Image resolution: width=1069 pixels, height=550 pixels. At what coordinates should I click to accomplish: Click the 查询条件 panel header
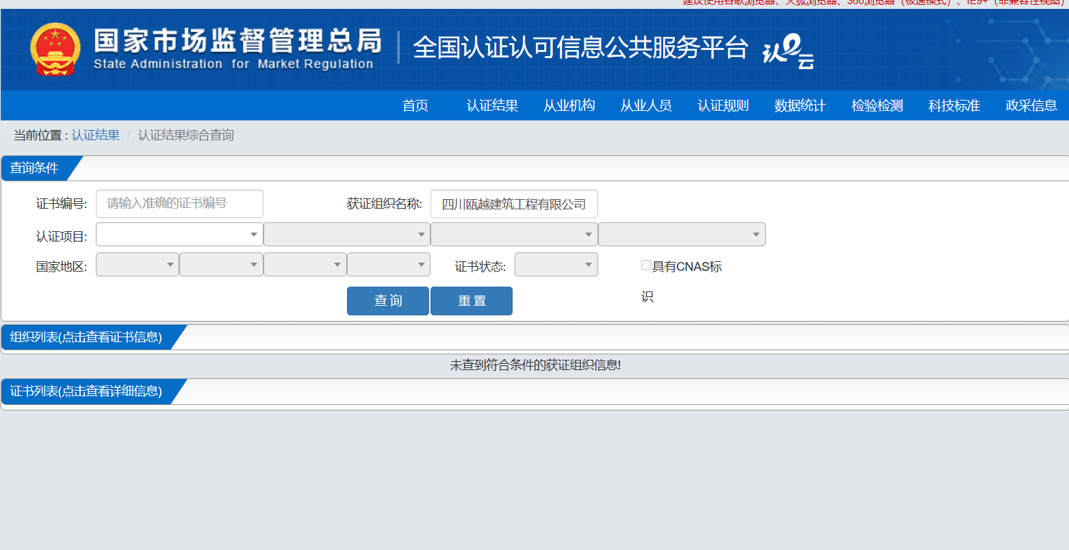point(34,168)
